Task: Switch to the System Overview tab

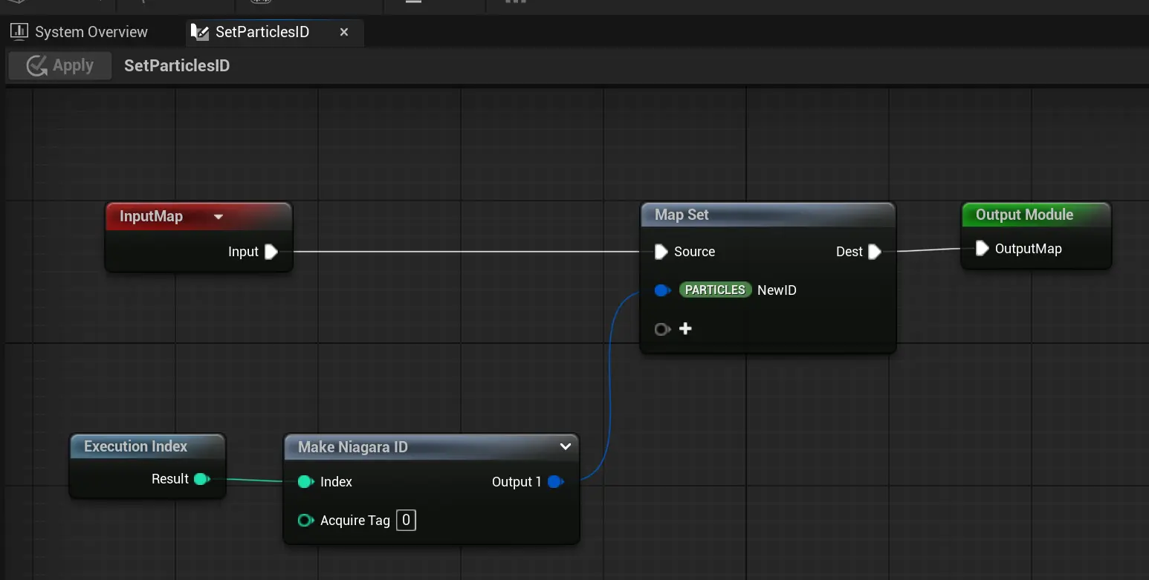Action: 80,32
